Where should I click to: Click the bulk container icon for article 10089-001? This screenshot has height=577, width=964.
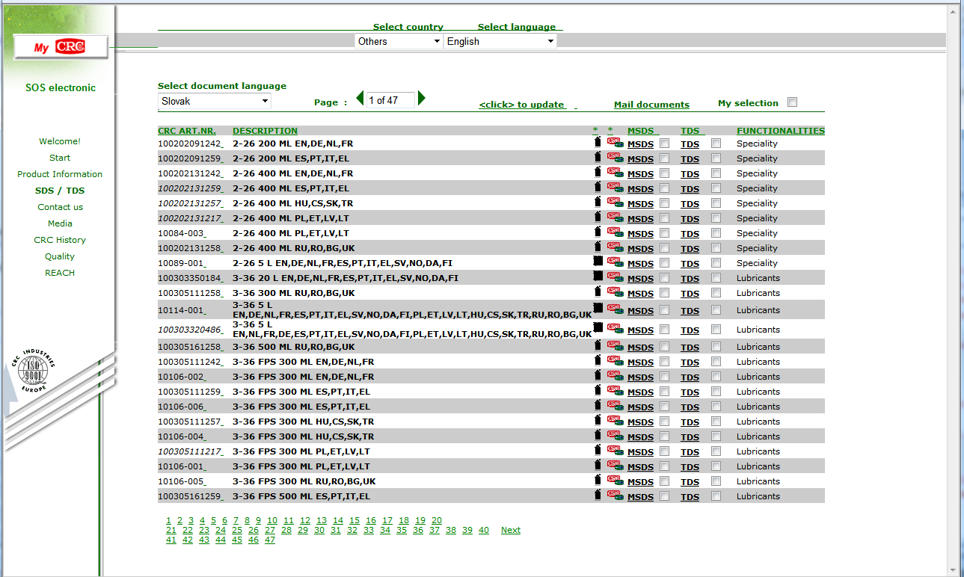point(598,261)
